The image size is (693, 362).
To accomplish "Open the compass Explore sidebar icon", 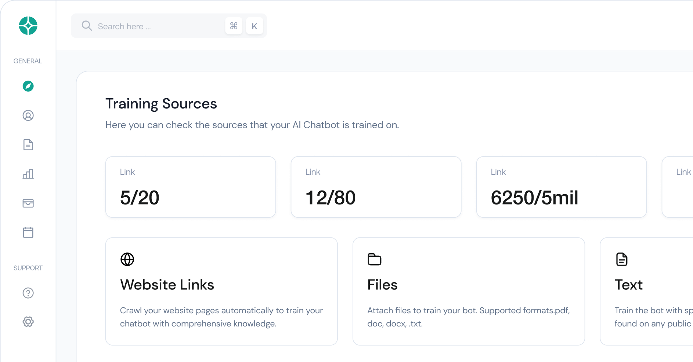I will (x=28, y=86).
